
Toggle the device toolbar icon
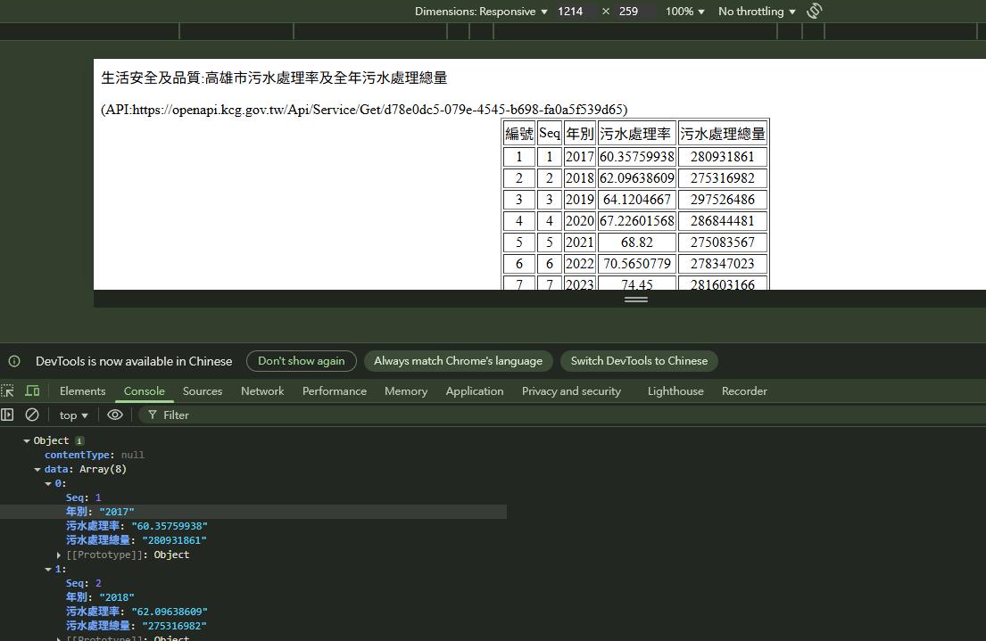coord(32,390)
